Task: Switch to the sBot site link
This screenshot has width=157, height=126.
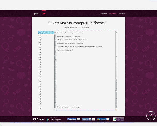Action: [x=43, y=13]
